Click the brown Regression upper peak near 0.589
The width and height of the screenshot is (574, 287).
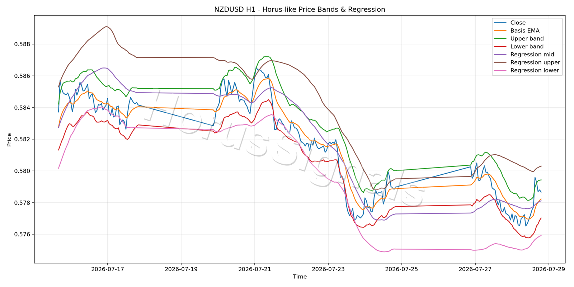[106, 27]
